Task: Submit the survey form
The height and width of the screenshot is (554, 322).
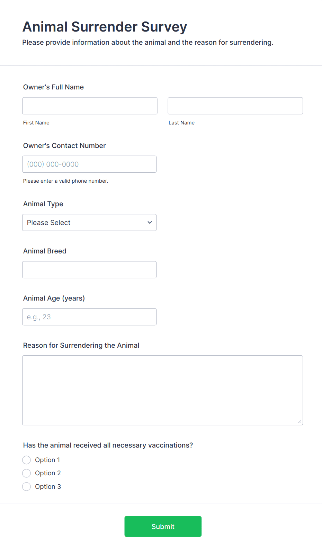Action: pos(163,526)
